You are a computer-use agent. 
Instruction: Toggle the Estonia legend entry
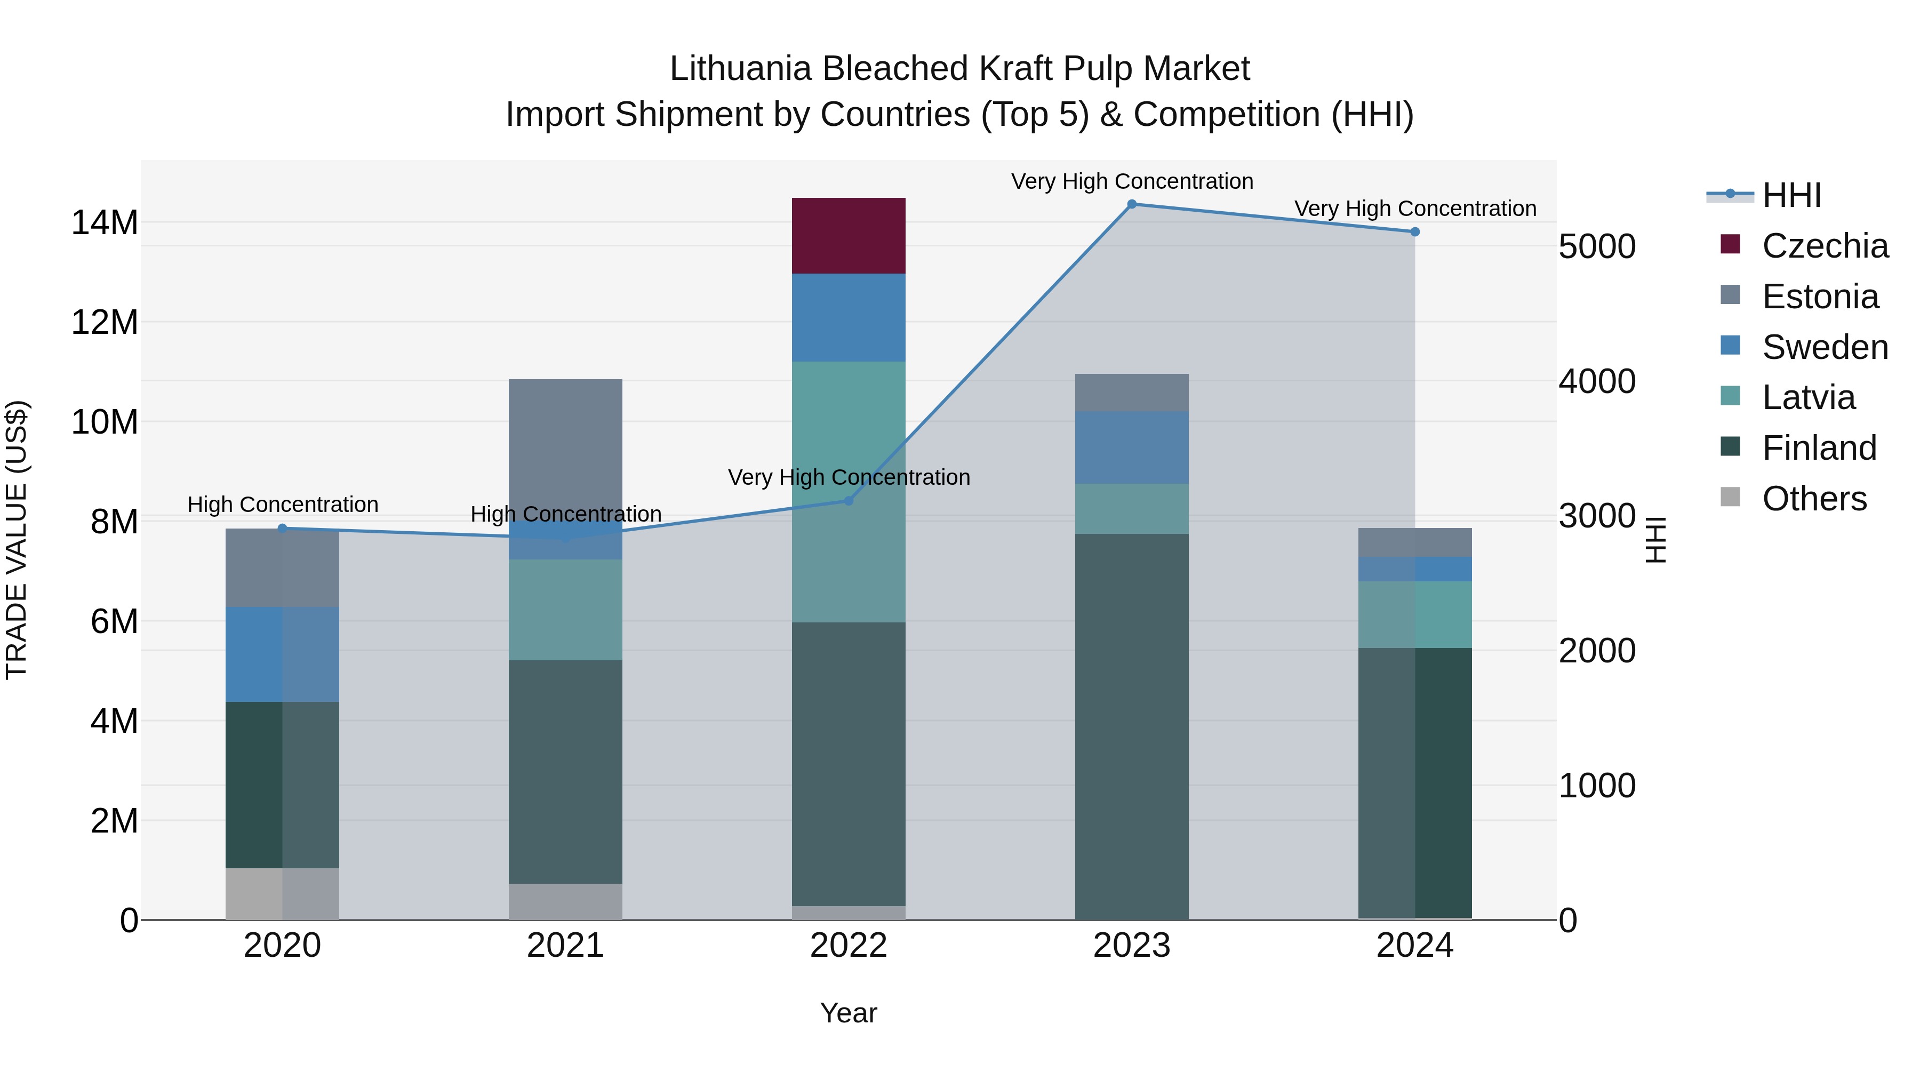(1799, 296)
